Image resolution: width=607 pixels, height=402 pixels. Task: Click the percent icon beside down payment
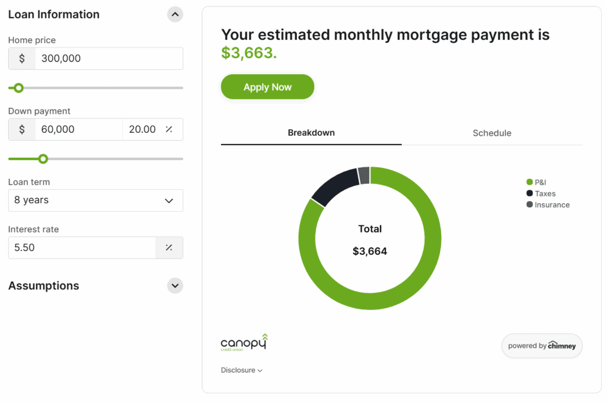click(169, 129)
